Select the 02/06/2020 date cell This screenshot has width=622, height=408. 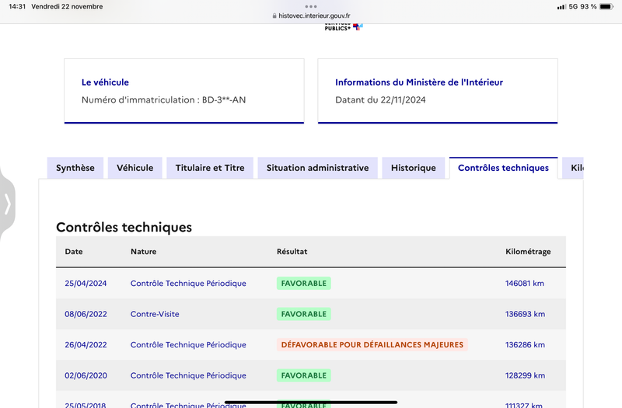86,375
